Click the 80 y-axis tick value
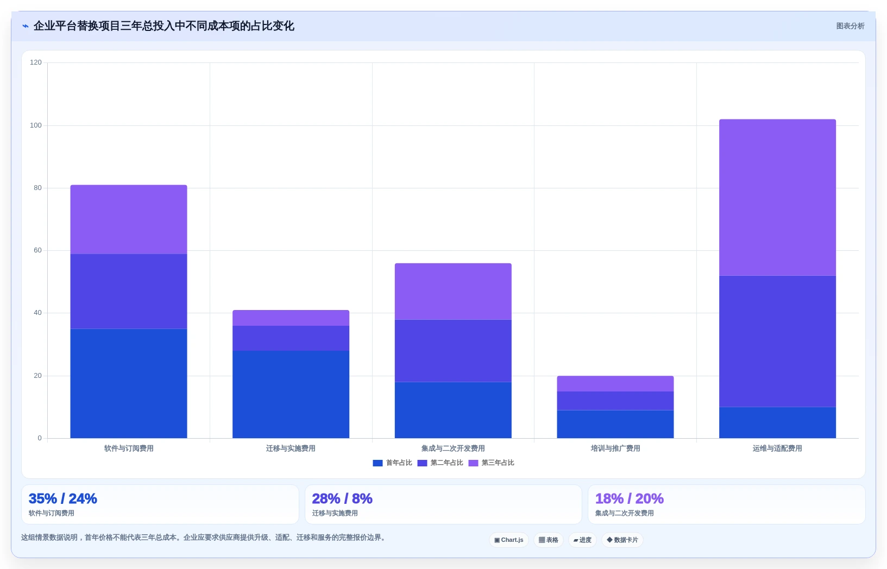Viewport: 887px width, 569px height. pyautogui.click(x=37, y=188)
